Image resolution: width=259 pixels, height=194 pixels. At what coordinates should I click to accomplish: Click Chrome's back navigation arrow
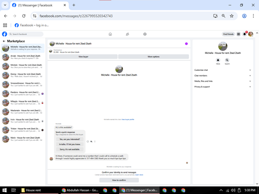click(x=6, y=16)
